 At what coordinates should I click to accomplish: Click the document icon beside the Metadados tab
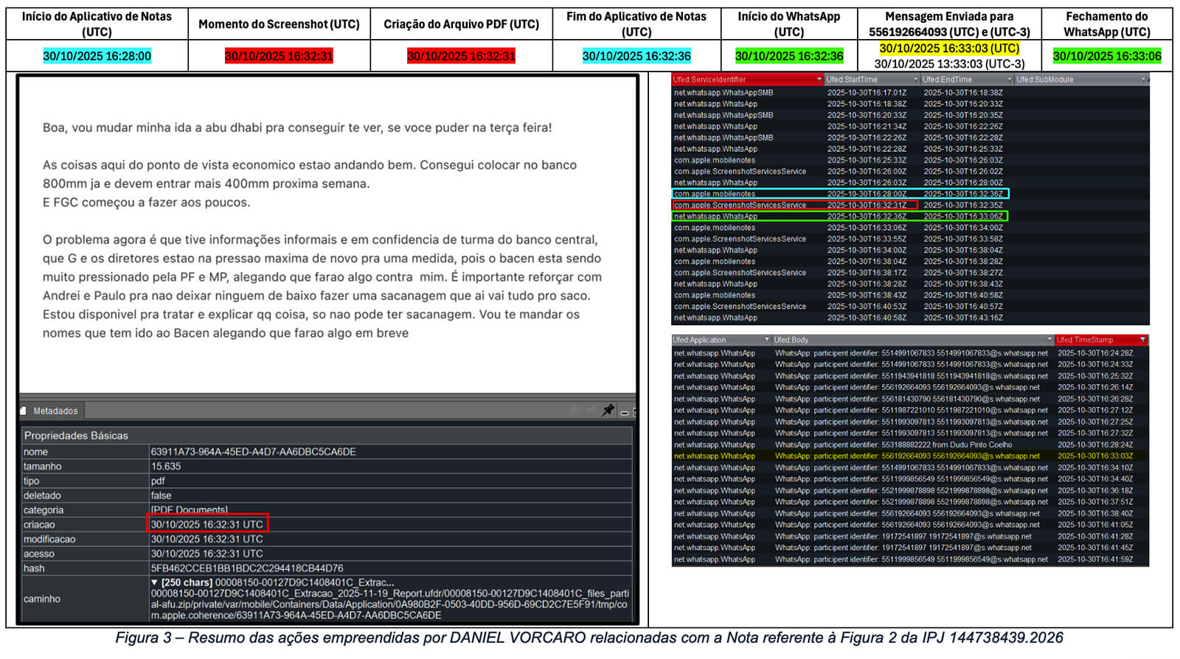(24, 411)
